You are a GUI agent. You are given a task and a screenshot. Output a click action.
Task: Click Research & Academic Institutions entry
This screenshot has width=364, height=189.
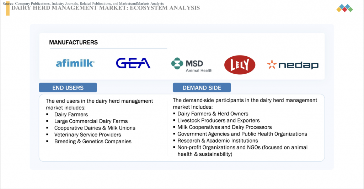click(x=218, y=141)
